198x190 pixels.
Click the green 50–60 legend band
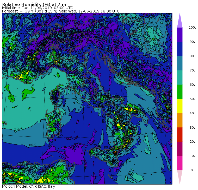click(x=180, y=92)
